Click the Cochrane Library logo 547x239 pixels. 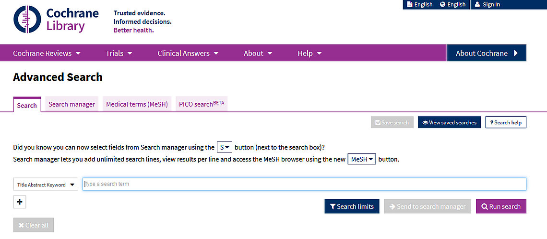(x=56, y=19)
